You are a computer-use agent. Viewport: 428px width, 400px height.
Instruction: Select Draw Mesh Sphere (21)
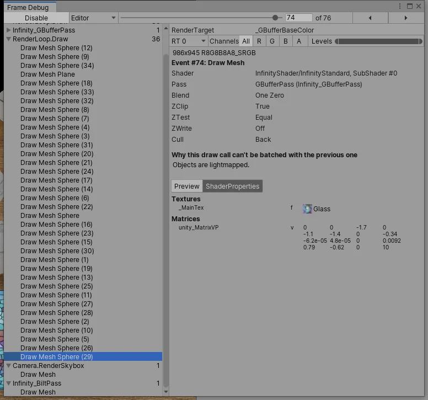[83, 163]
